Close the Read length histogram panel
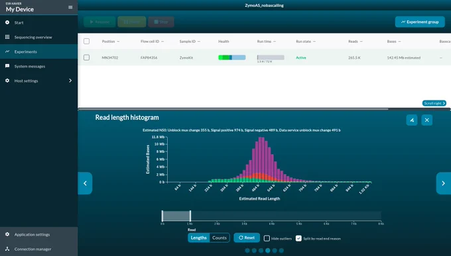Image resolution: width=451 pixels, height=256 pixels. [427, 120]
